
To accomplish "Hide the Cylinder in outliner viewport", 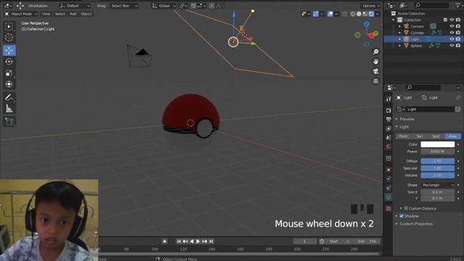I will [x=452, y=33].
